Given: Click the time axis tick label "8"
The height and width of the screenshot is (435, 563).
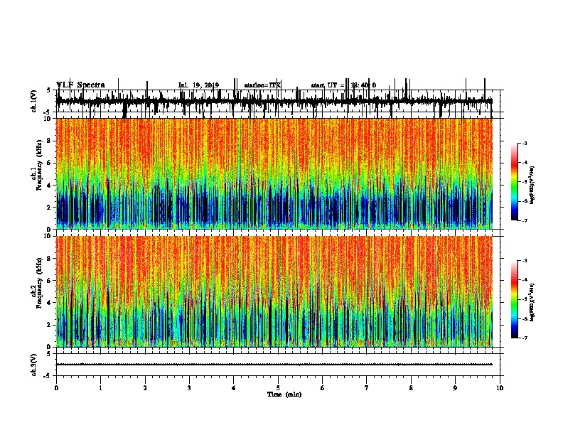Looking at the screenshot, I should coord(411,388).
